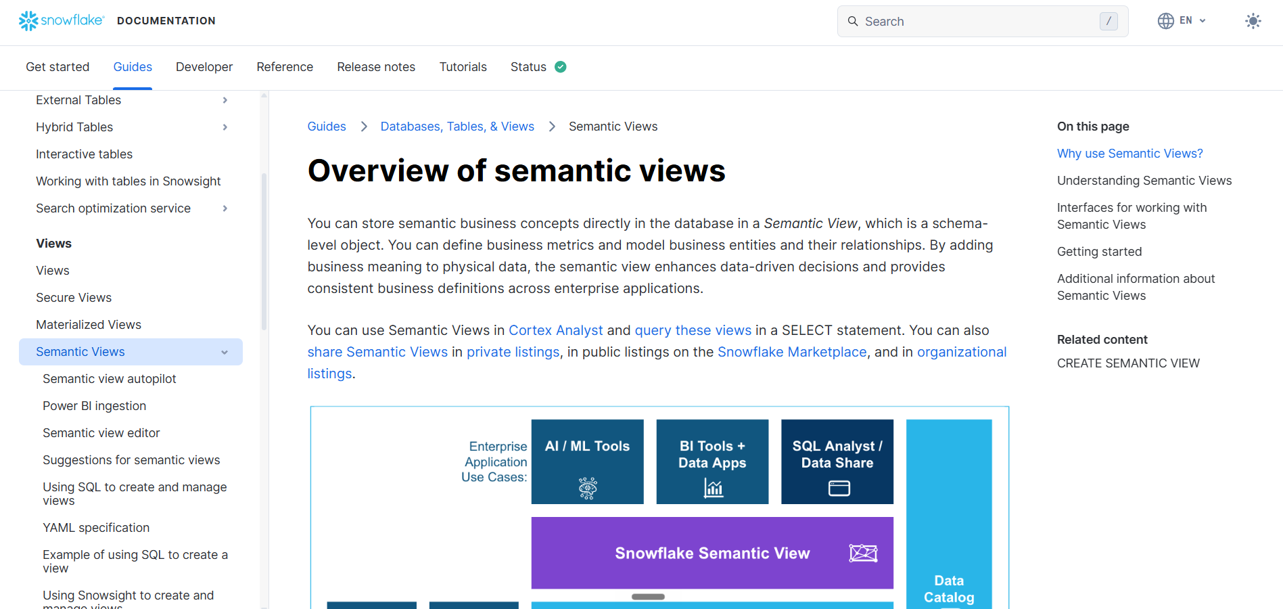Viewport: 1283px width, 609px height.
Task: Open Working with tables in Snowsight
Action: pos(129,181)
